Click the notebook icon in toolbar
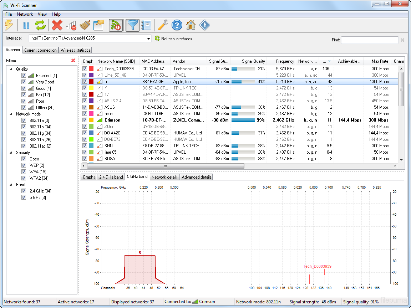 146,25
